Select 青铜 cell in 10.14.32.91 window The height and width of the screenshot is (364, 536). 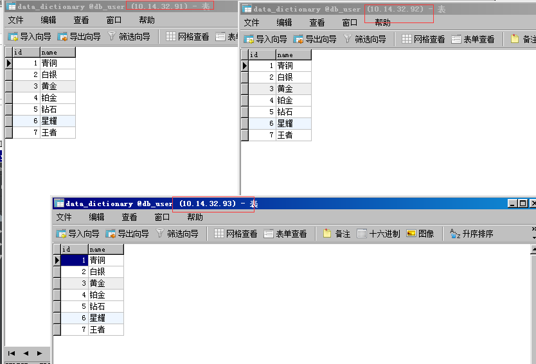pos(58,63)
